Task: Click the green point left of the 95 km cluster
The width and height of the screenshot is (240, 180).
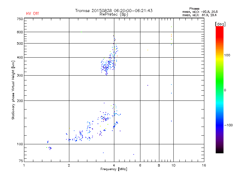Action: (x=47, y=147)
